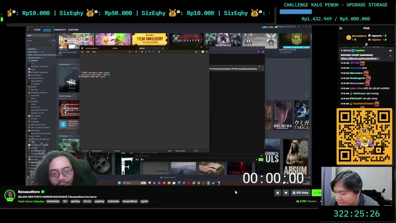This screenshot has width=396, height=223.
Task: Open File menu in Notepad
Action: tap(82, 52)
